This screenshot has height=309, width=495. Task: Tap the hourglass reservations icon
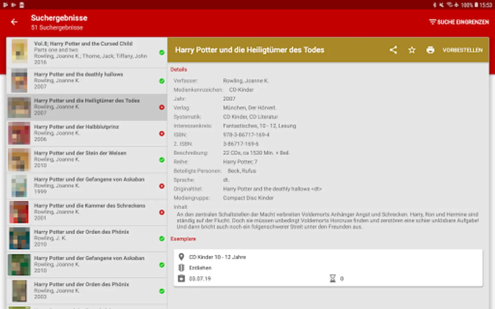(x=332, y=278)
